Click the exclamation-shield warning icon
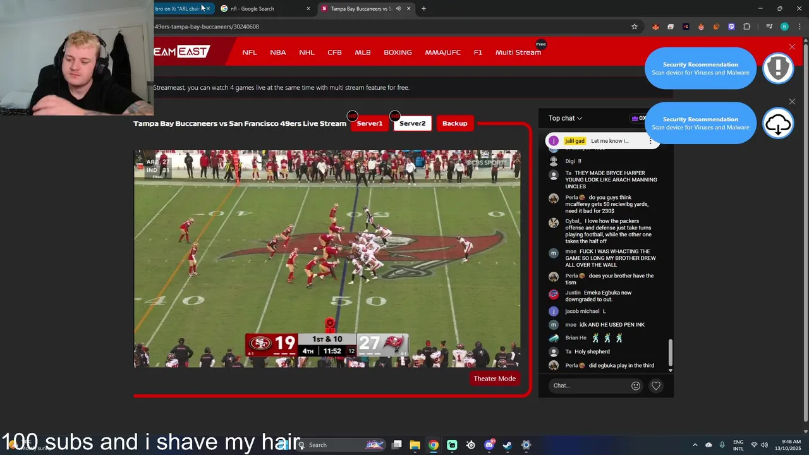Screen dimensions: 809x455 (x=778, y=68)
